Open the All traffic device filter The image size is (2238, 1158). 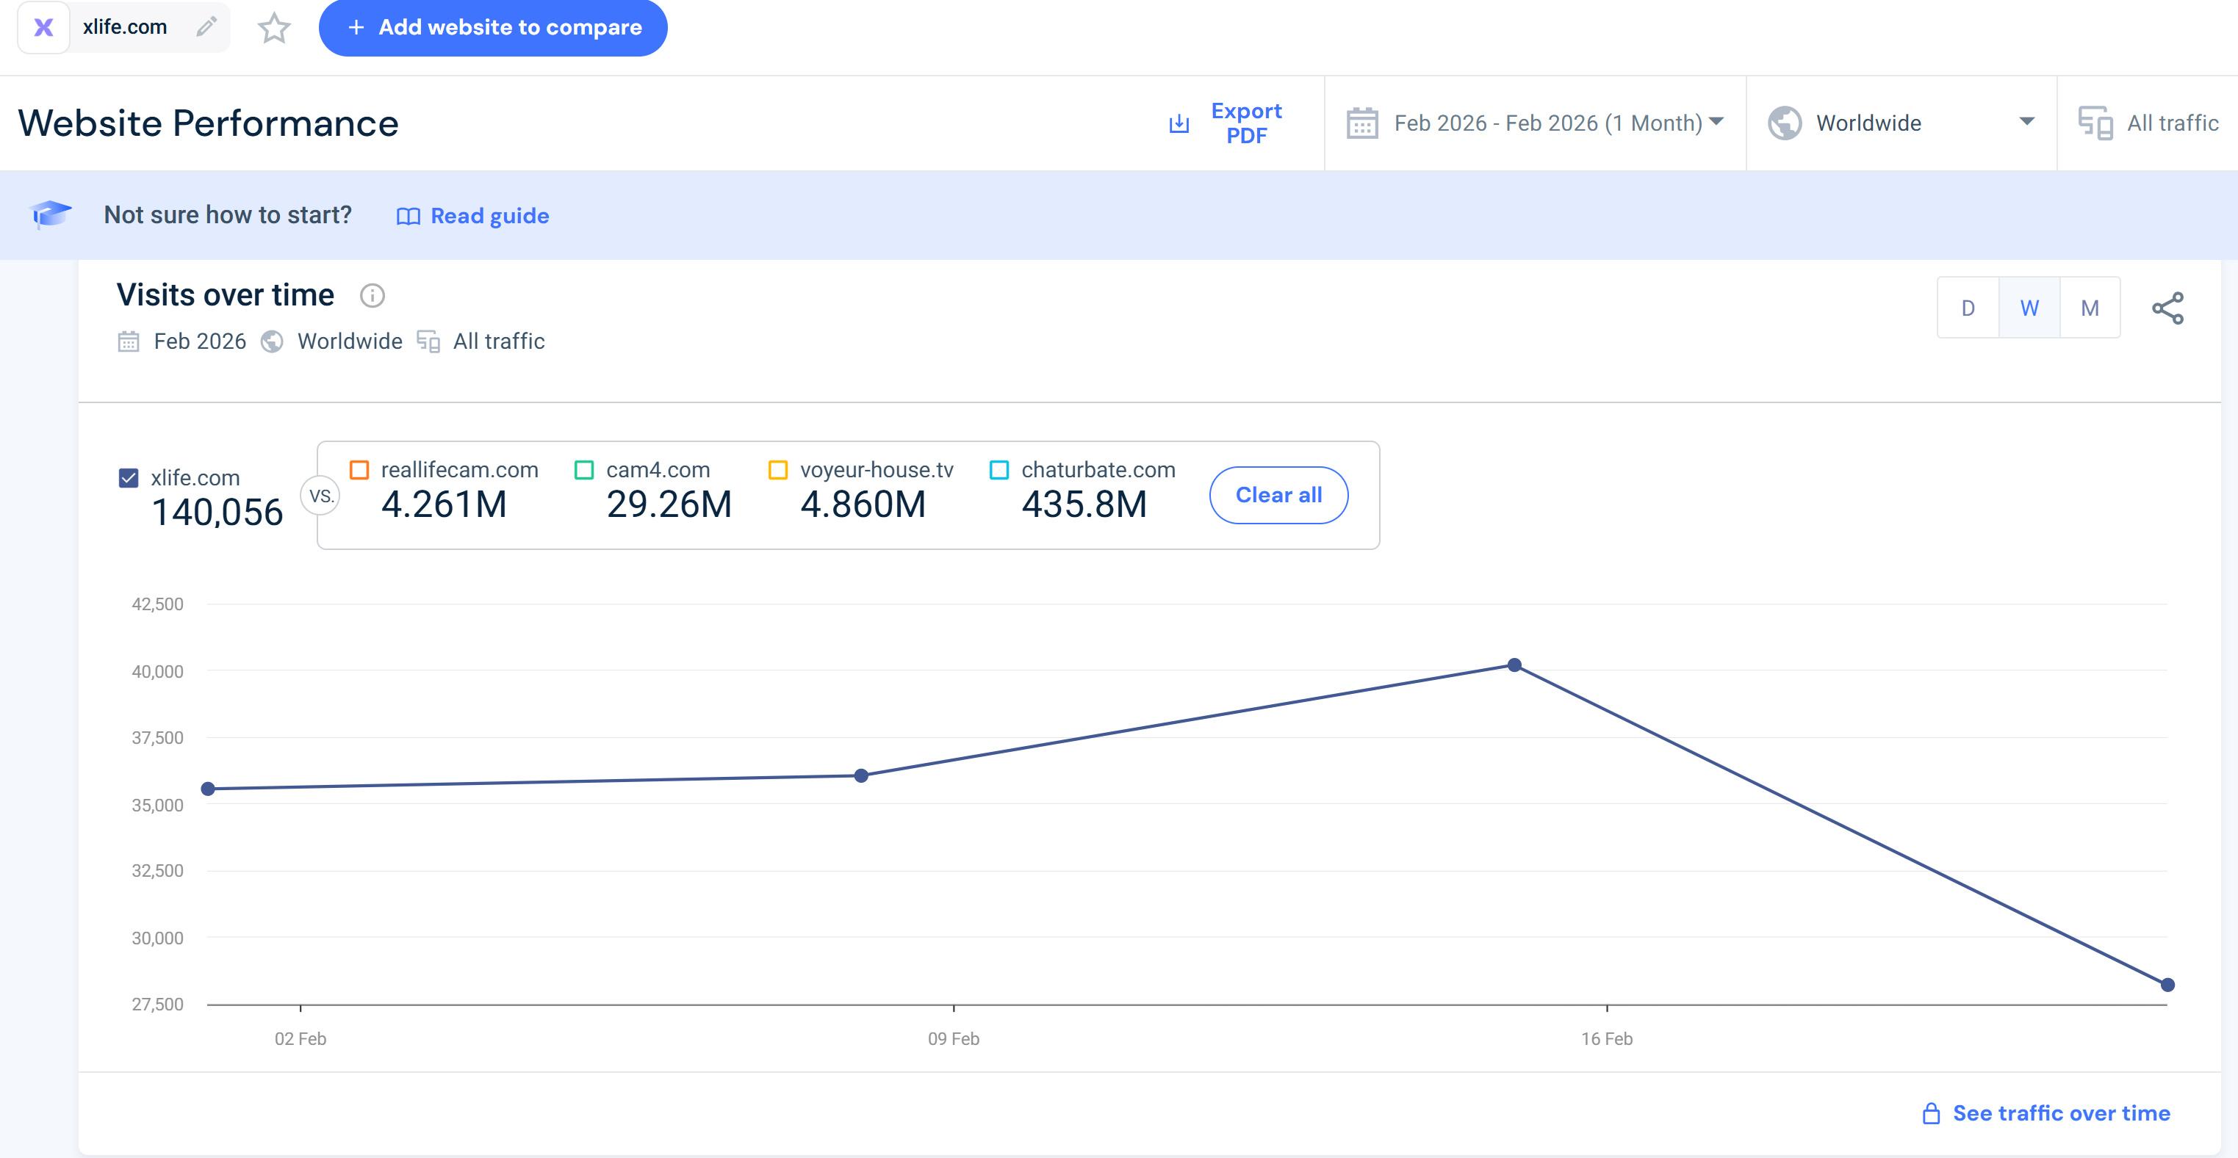tap(2148, 123)
